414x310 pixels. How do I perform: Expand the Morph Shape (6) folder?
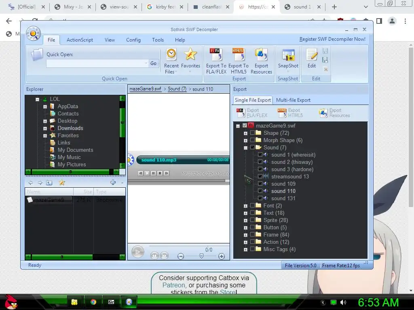click(245, 140)
